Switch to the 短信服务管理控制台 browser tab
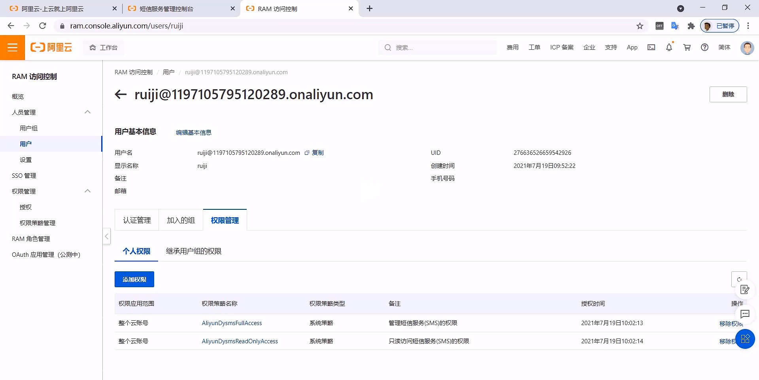Screen dimensions: 759x380 pyautogui.click(x=180, y=9)
